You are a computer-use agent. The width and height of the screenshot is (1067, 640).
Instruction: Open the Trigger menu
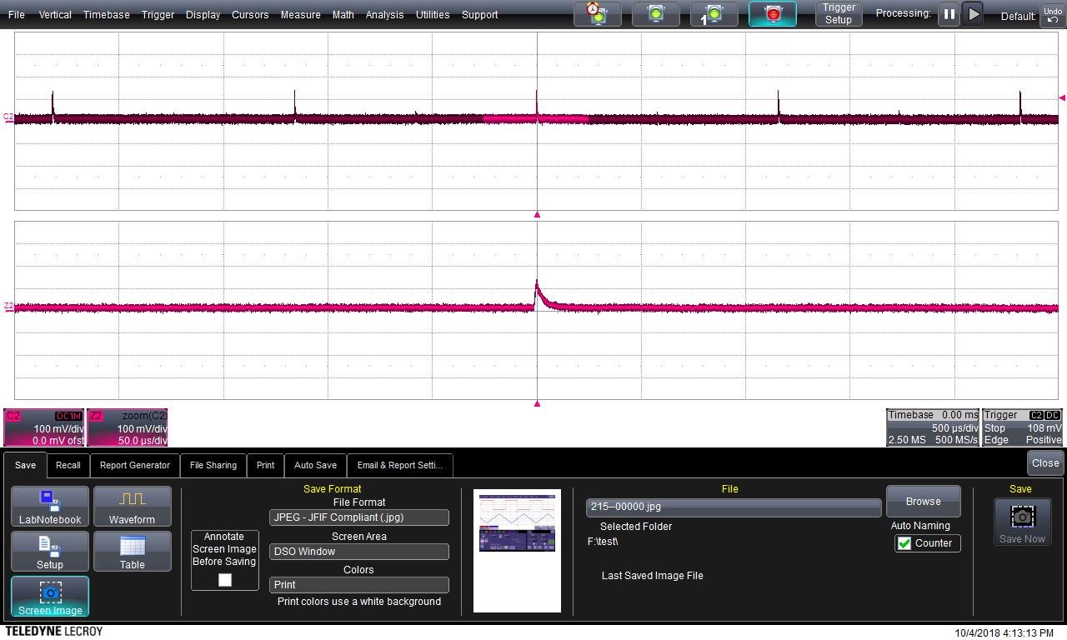tap(158, 15)
